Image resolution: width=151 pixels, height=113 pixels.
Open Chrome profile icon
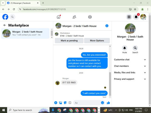142,9
